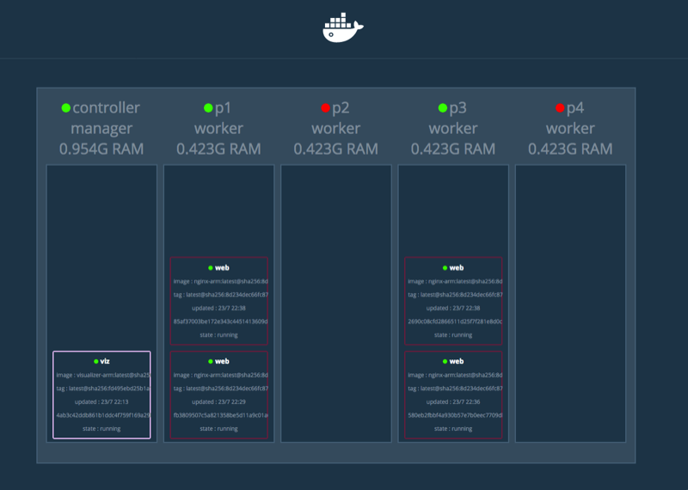
Task: Click visualizer-arm image text in viz card
Action: point(102,375)
